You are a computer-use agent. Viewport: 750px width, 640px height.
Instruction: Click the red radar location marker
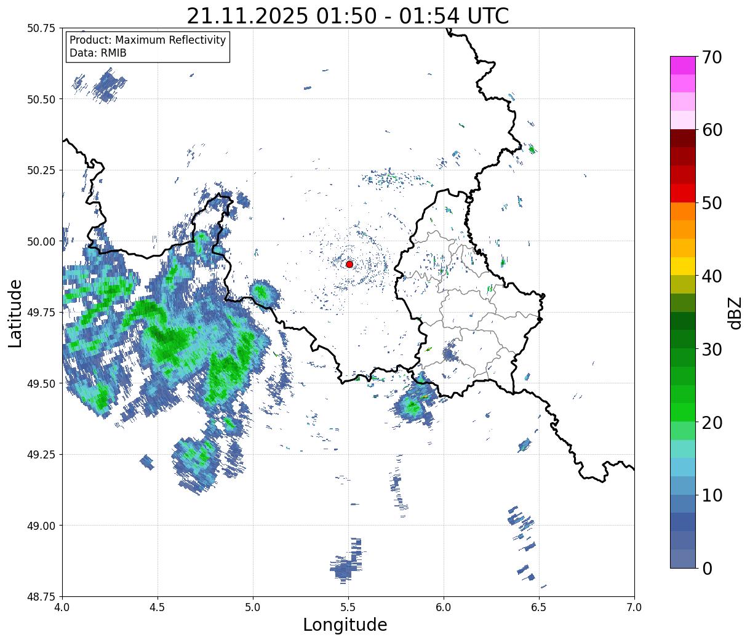349,264
